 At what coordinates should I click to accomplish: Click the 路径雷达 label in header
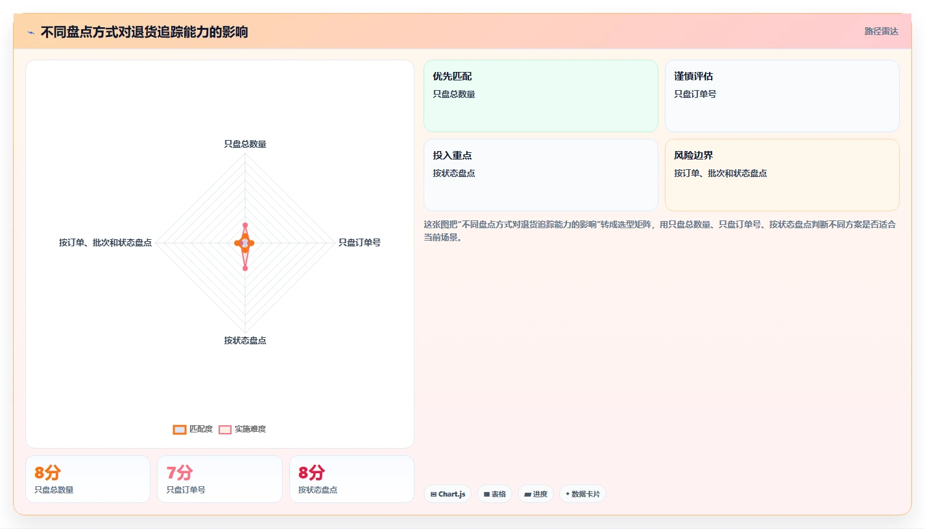point(881,31)
